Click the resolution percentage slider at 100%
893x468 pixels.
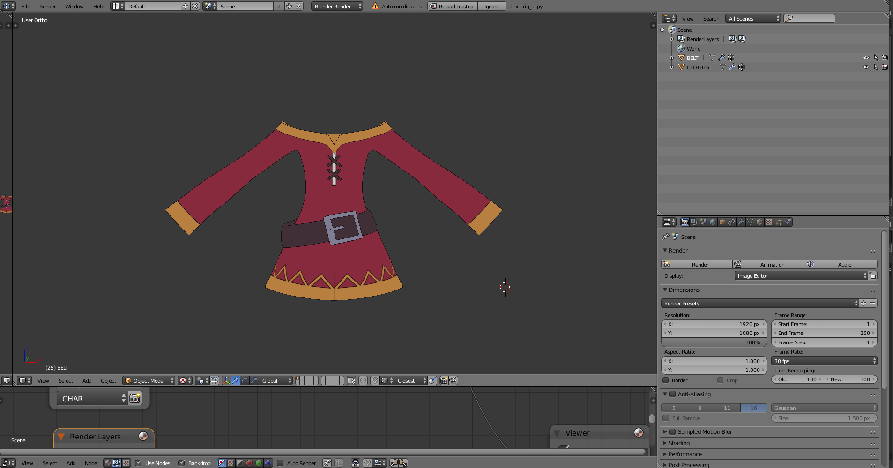(x=714, y=342)
